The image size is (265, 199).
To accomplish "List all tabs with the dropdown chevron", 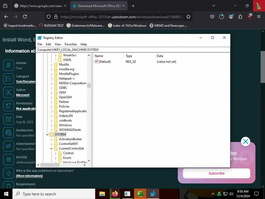I will pos(214,6).
